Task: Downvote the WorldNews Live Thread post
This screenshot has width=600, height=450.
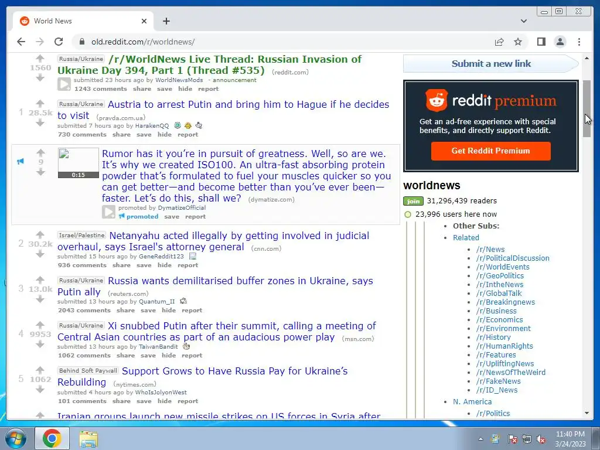Action: 40,78
